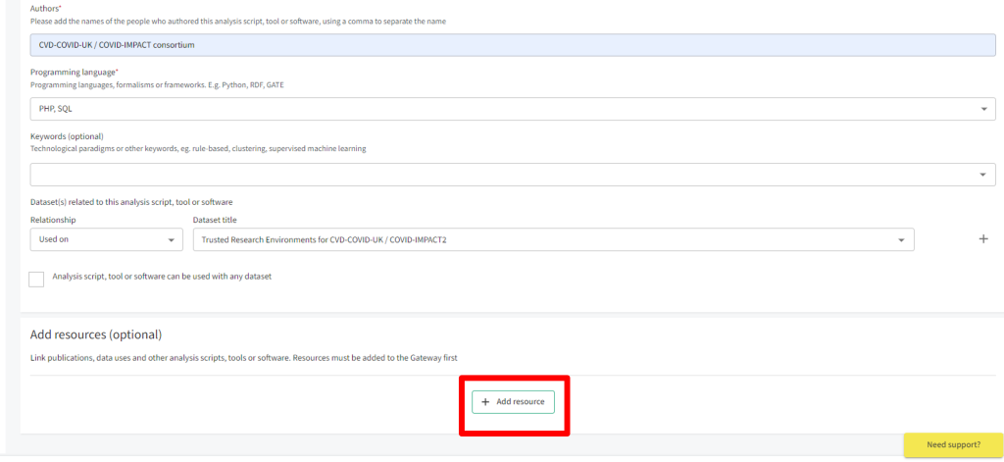Open the Relationship 'Used on' dropdown
The image size is (1004, 462).
(106, 239)
